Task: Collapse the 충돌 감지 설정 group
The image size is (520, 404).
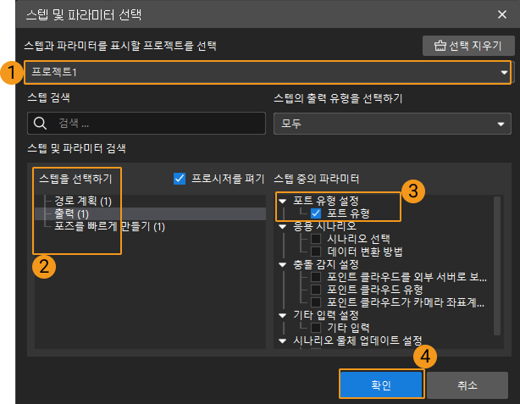Action: (x=283, y=265)
